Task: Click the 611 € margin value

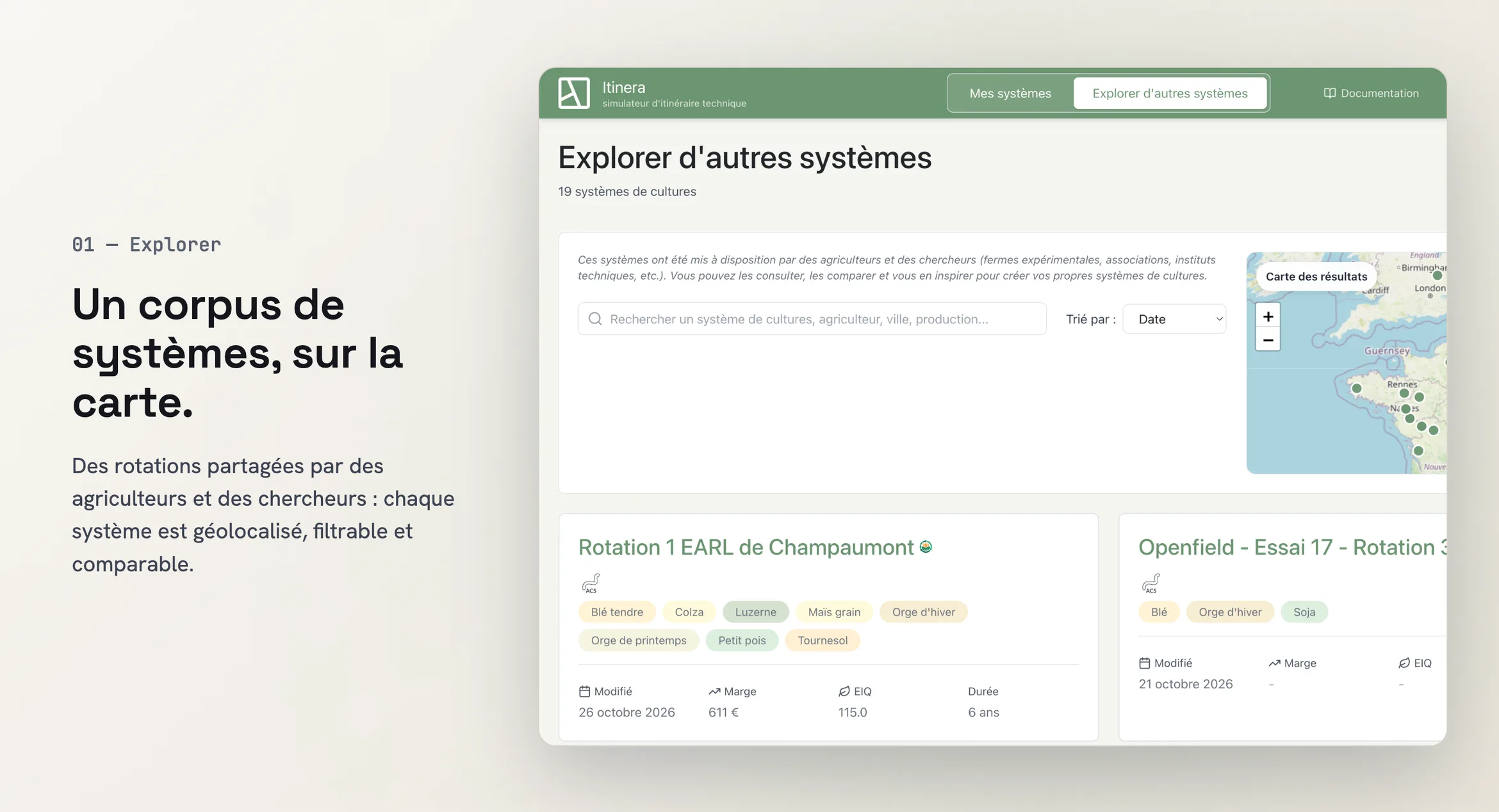Action: (723, 713)
